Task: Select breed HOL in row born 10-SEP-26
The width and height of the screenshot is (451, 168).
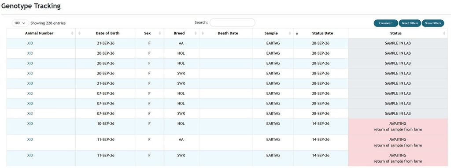Action: click(181, 123)
